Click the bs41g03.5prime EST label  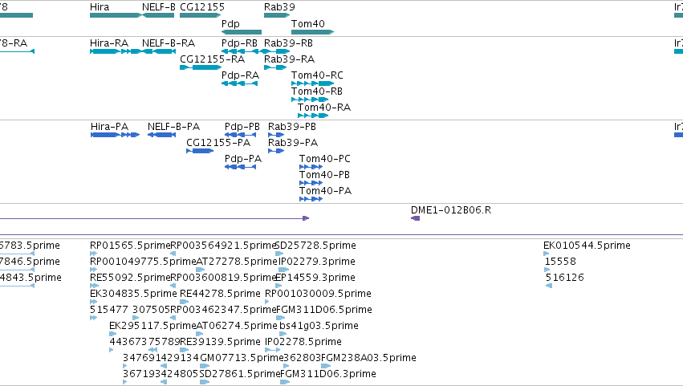click(x=319, y=326)
